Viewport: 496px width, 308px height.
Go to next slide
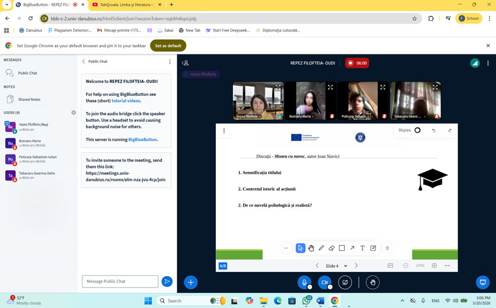pos(356,265)
